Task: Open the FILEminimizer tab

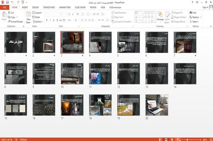Action: (115, 7)
